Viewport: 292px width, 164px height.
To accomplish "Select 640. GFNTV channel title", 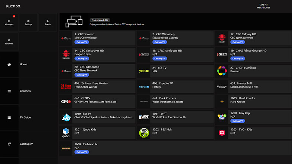I will (82, 98).
